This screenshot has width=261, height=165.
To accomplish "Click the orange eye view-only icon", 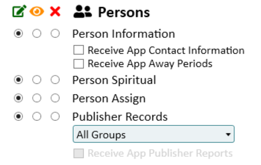I will [37, 12].
